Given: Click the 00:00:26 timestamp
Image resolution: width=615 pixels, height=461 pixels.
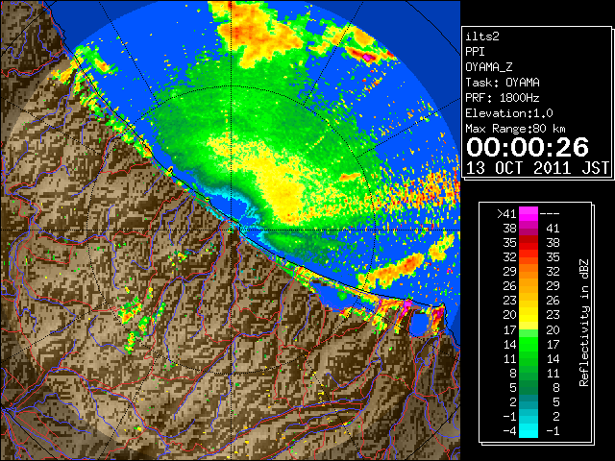Looking at the screenshot, I should point(528,147).
